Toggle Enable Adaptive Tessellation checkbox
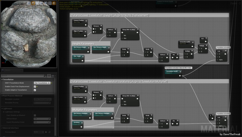The height and width of the screenshot is (137, 242). click(x=35, y=90)
